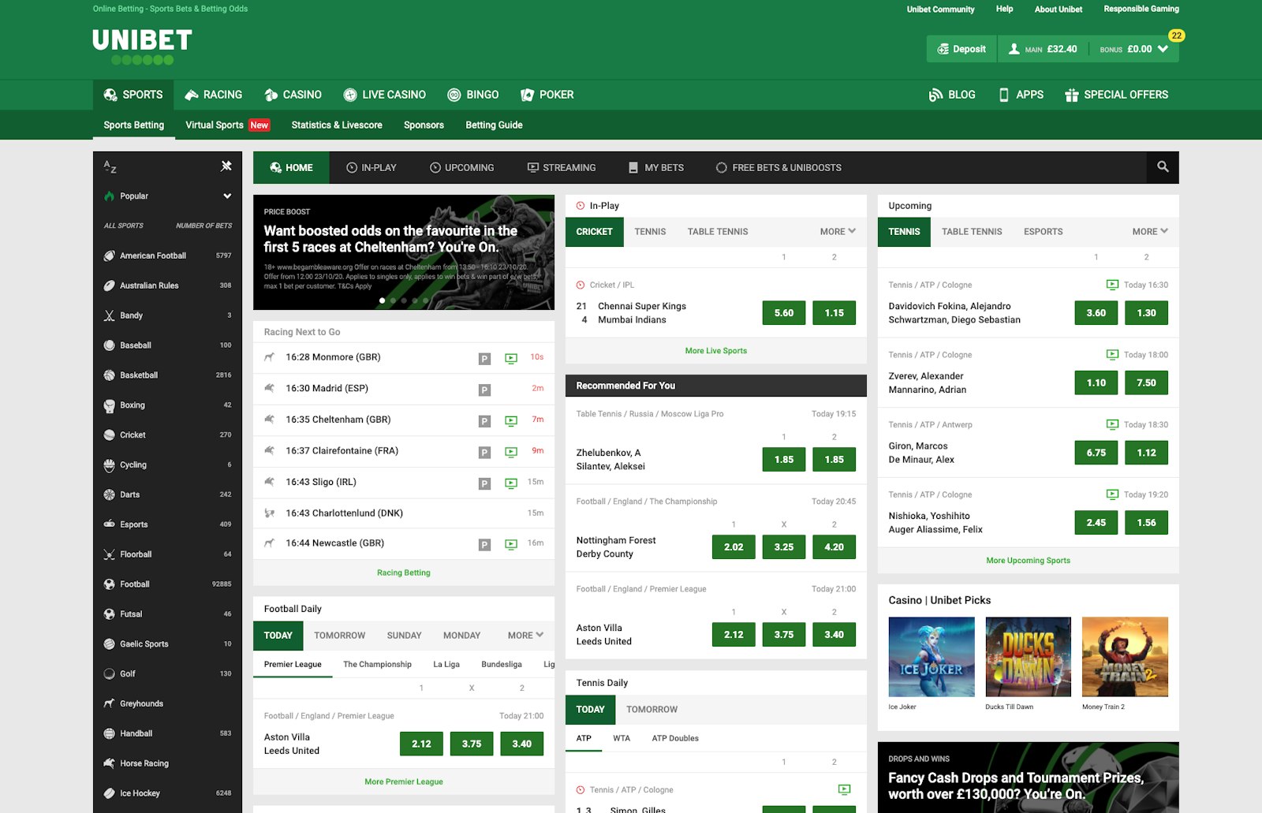Sort the sports list alphabetically
The width and height of the screenshot is (1262, 813).
(109, 166)
